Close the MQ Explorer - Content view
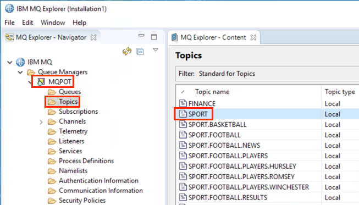This screenshot has height=205, width=359. tap(253, 37)
